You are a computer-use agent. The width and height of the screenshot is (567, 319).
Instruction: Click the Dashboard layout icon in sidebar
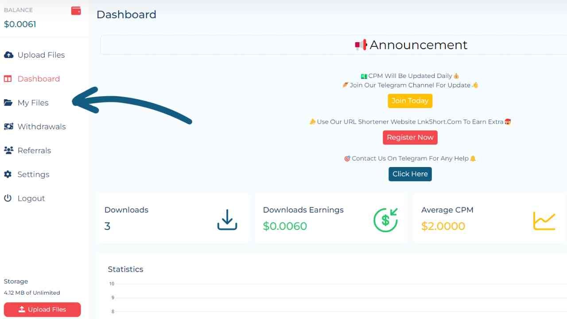(x=8, y=79)
